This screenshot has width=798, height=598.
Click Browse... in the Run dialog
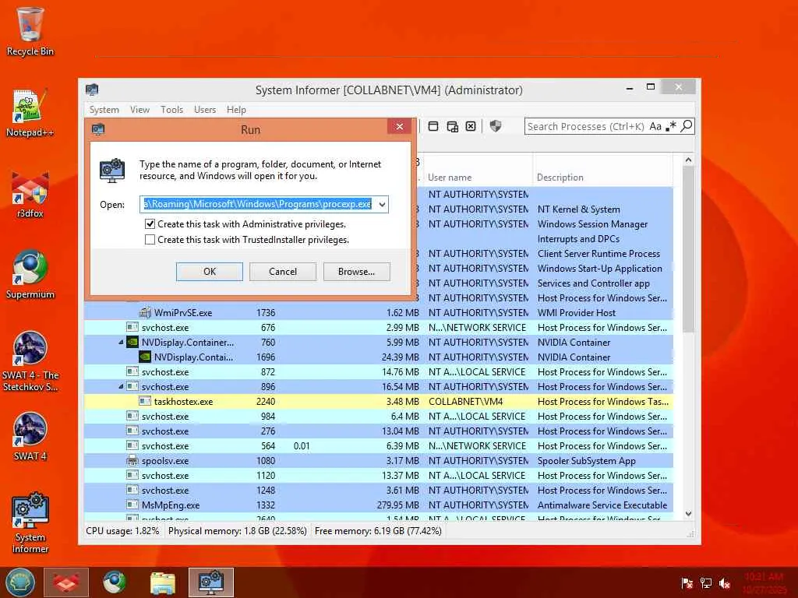(x=357, y=272)
